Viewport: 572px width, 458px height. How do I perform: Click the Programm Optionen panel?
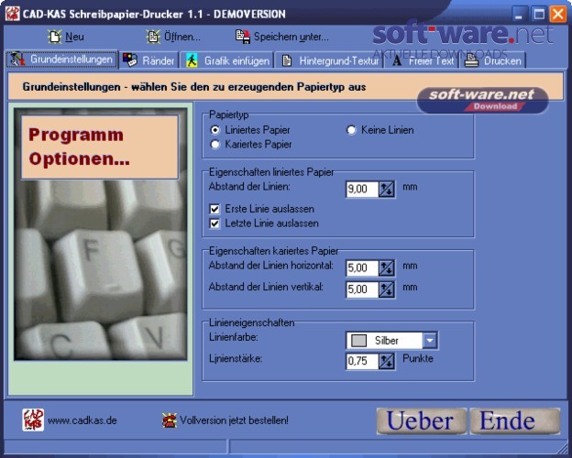(100, 147)
